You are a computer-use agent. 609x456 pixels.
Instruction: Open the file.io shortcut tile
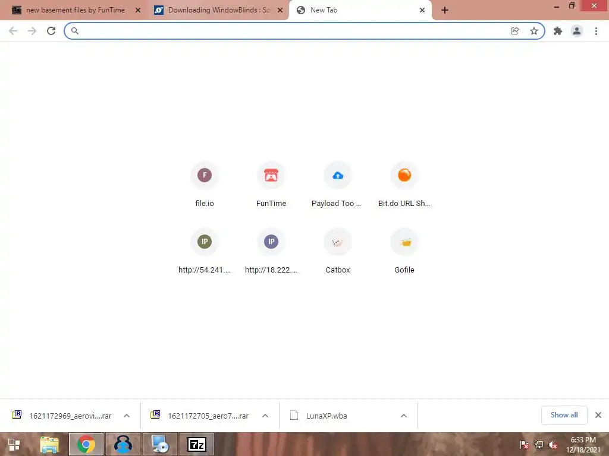(205, 185)
